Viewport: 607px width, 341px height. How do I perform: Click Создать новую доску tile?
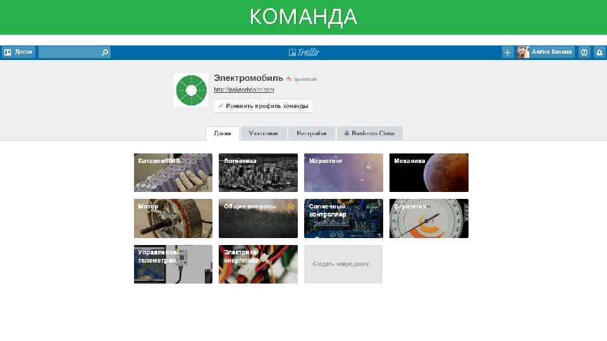[343, 264]
